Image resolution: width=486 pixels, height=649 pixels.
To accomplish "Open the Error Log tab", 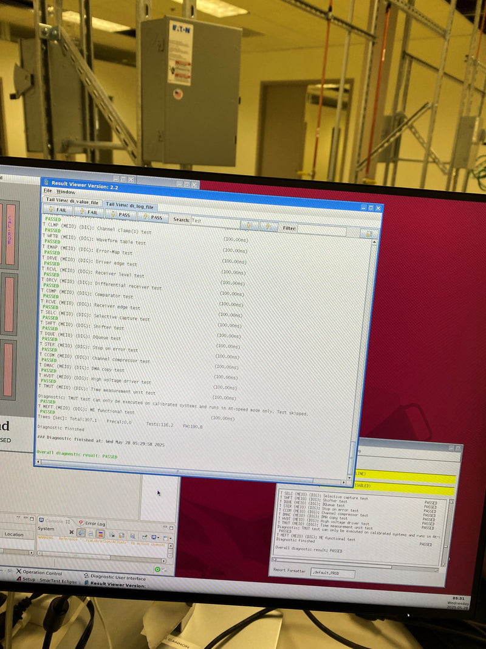I will [92, 524].
